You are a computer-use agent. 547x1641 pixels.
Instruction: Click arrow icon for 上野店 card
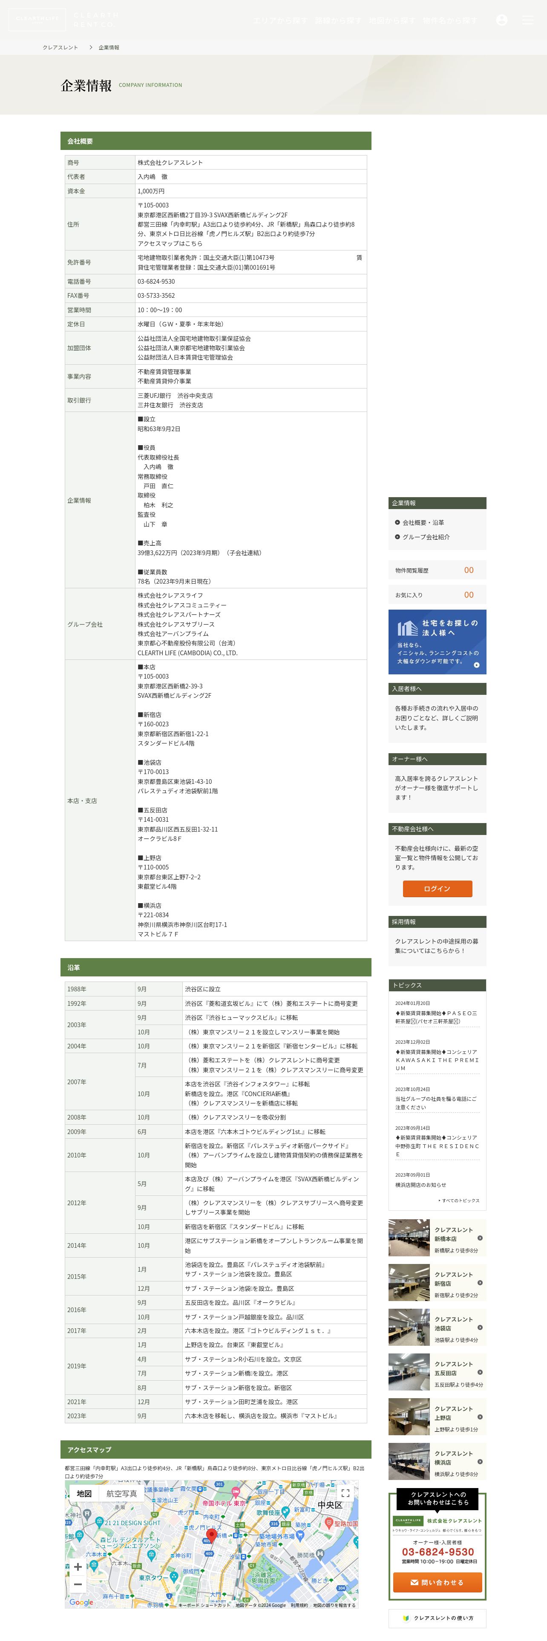click(480, 1417)
